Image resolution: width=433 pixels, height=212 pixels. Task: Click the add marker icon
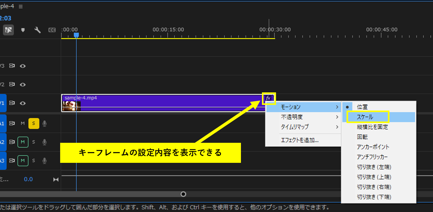pyautogui.click(x=23, y=30)
